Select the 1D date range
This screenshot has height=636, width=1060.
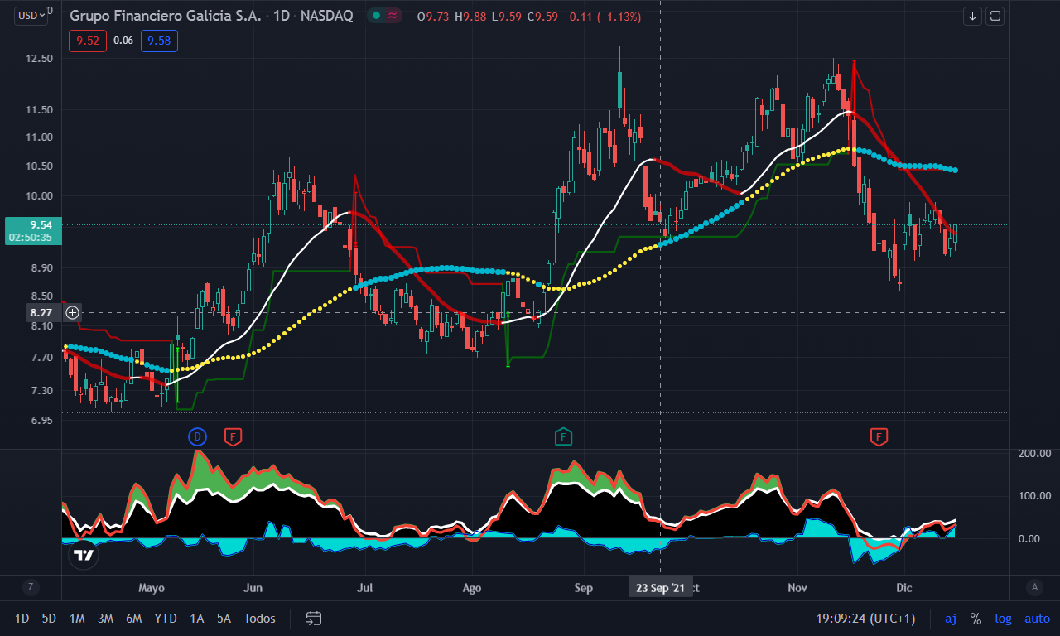(x=22, y=618)
